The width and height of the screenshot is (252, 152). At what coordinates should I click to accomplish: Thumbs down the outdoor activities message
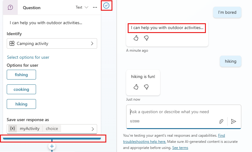[x=146, y=38]
